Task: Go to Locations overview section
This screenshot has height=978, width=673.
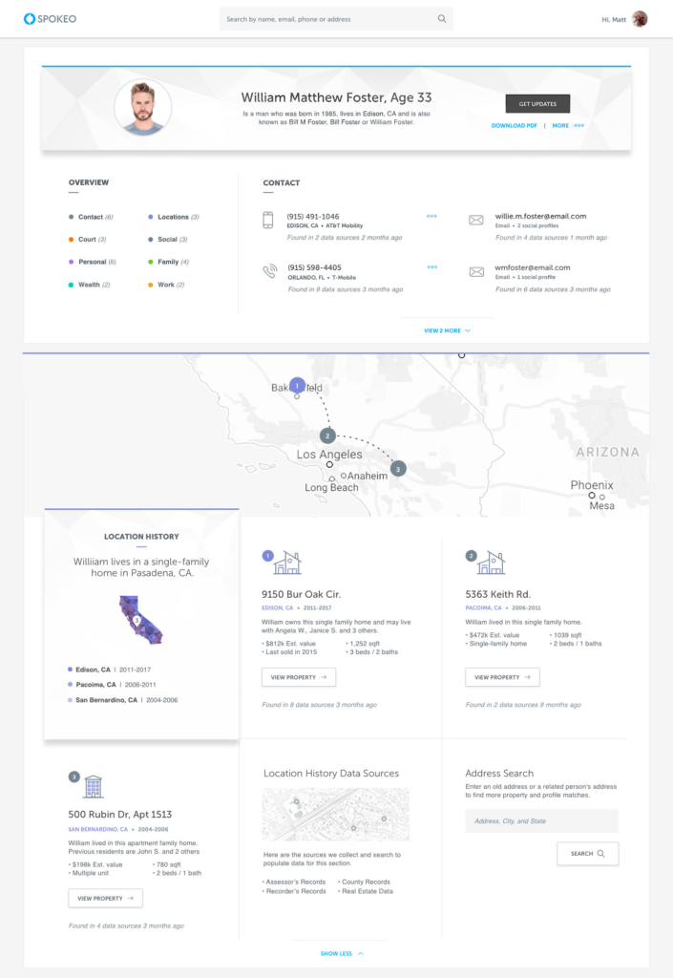Action: pyautogui.click(x=173, y=217)
